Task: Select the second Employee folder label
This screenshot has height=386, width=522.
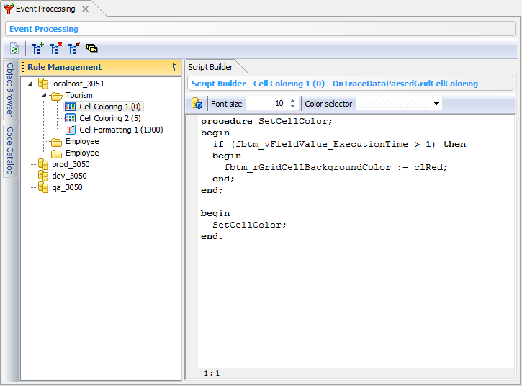Action: [x=82, y=153]
